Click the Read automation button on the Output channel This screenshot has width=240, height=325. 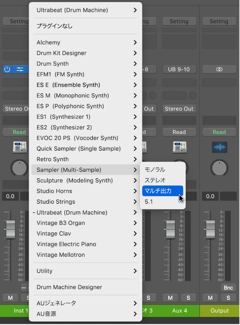[219, 132]
